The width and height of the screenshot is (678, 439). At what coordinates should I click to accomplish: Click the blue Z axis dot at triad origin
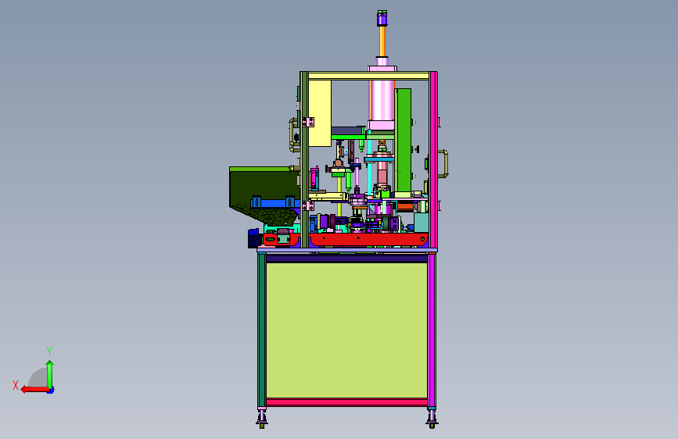click(x=51, y=391)
